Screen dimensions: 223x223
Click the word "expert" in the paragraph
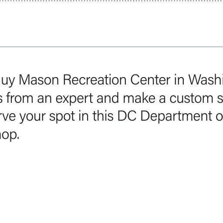pos(74,99)
